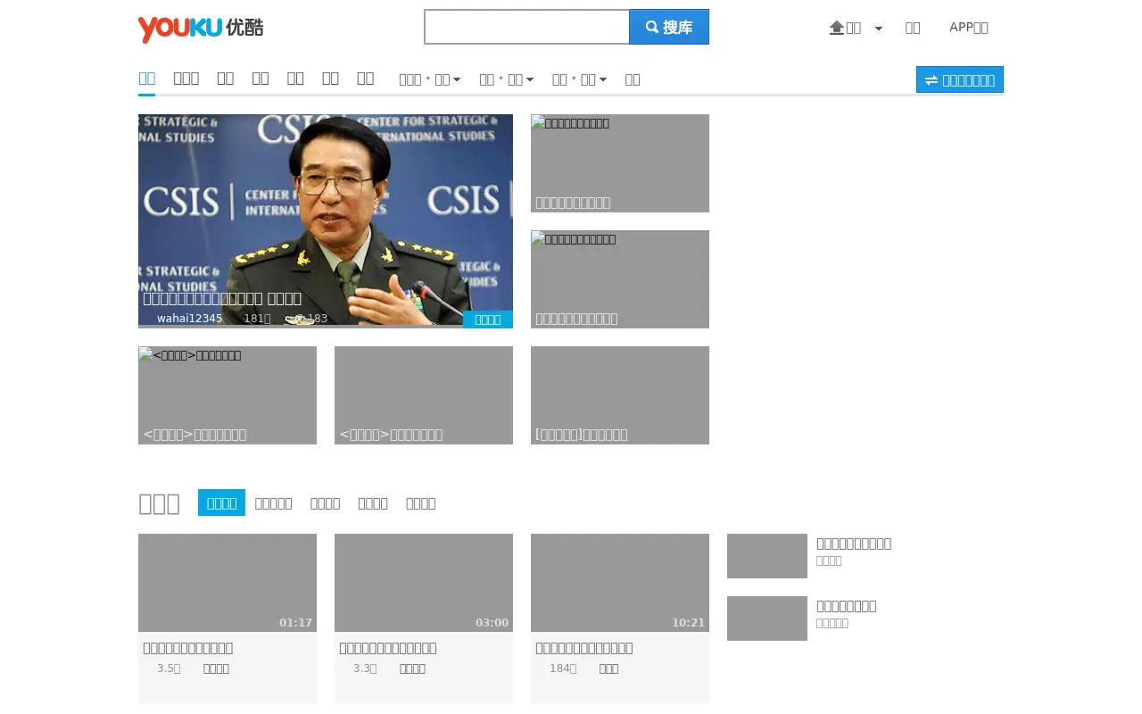Click the blue badge on featured video
1142x714 pixels.
click(488, 320)
